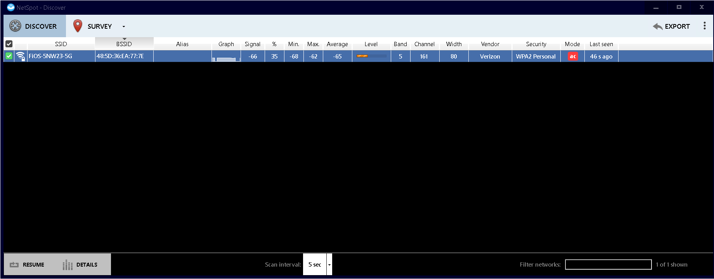Click the Details button label
The height and width of the screenshot is (279, 714).
tap(87, 265)
